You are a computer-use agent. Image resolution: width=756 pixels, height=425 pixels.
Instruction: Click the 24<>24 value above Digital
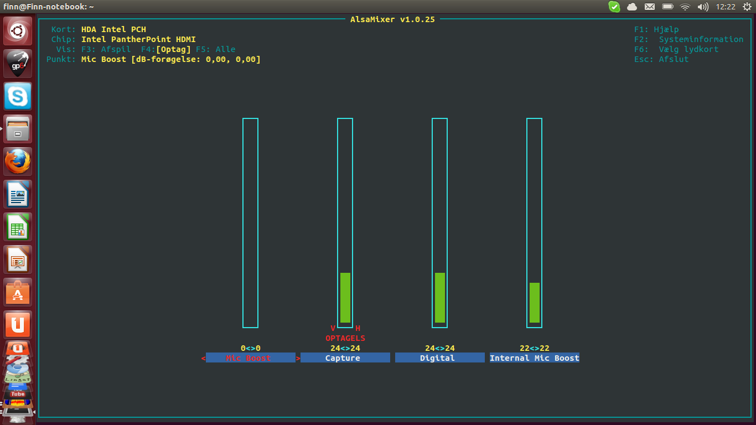click(x=440, y=348)
